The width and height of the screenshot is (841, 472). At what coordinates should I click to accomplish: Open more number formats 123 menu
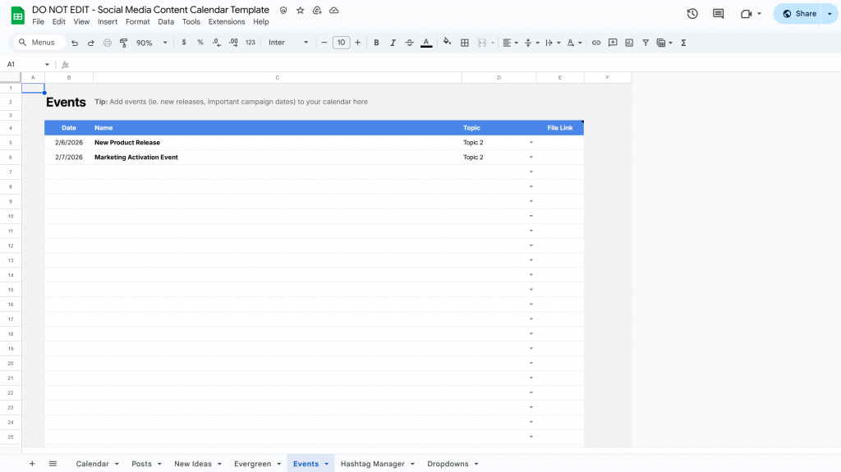coord(250,43)
